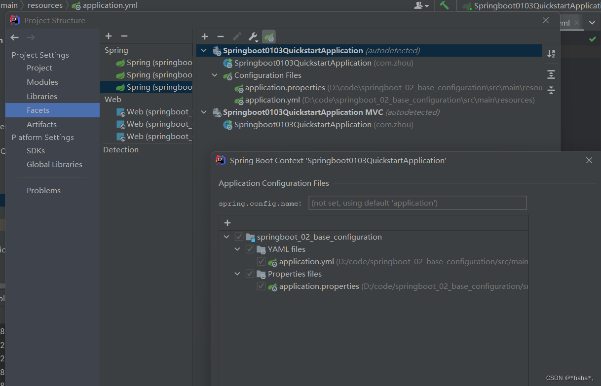Collapse the Configuration Files node
This screenshot has width=601, height=386.
[x=215, y=75]
